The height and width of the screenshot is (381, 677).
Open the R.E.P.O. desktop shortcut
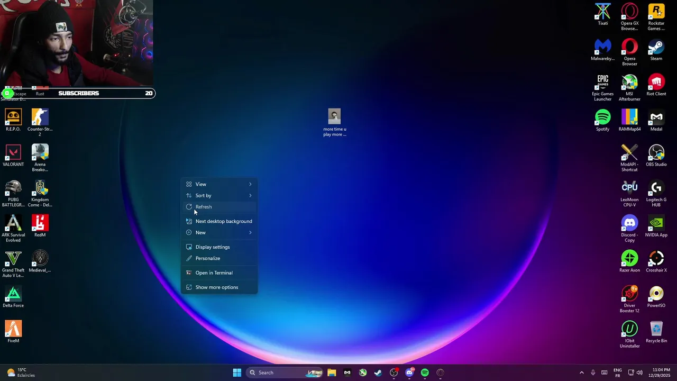click(x=13, y=120)
